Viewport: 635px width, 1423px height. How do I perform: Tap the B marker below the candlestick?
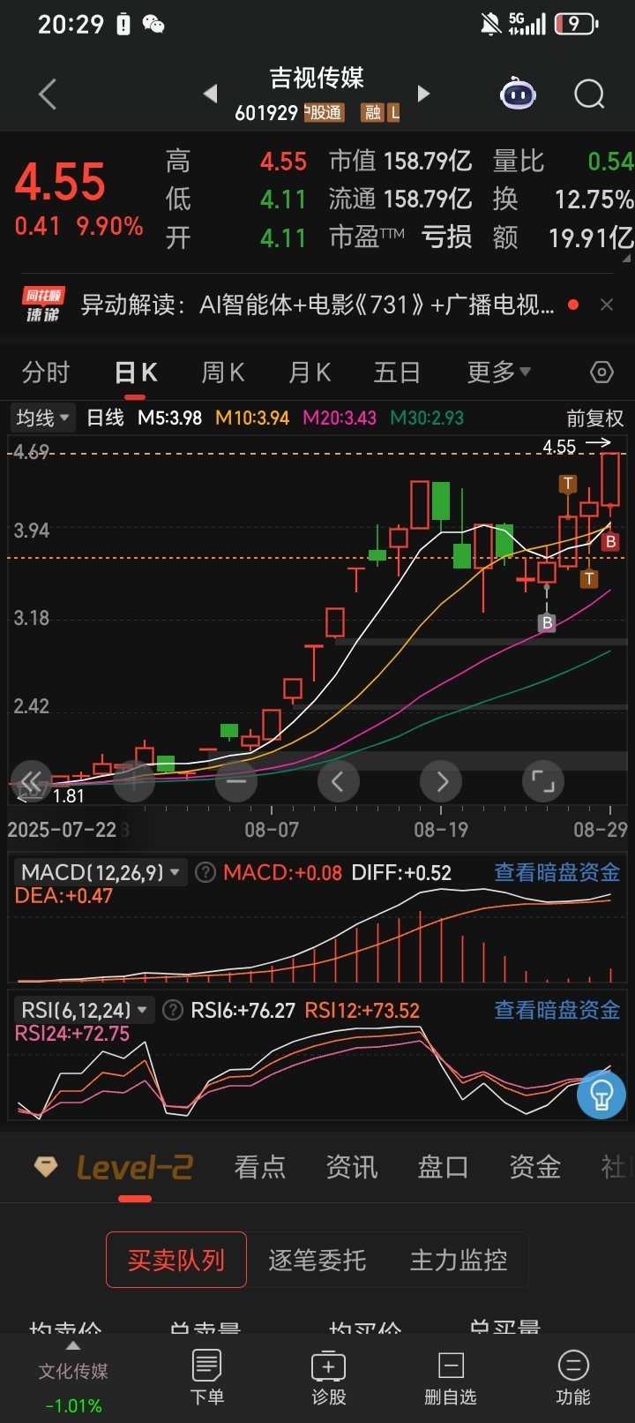pos(547,623)
